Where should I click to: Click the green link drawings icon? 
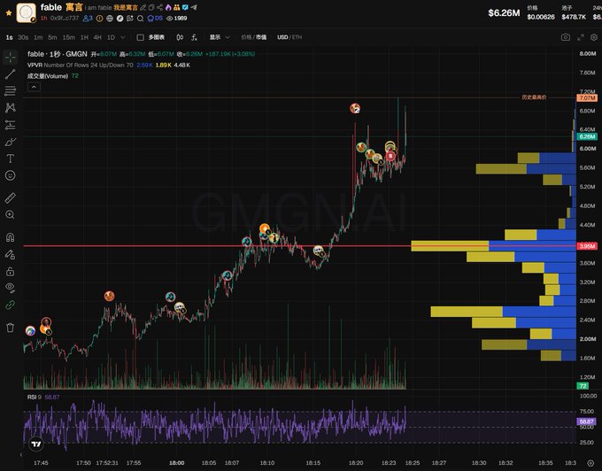11,305
